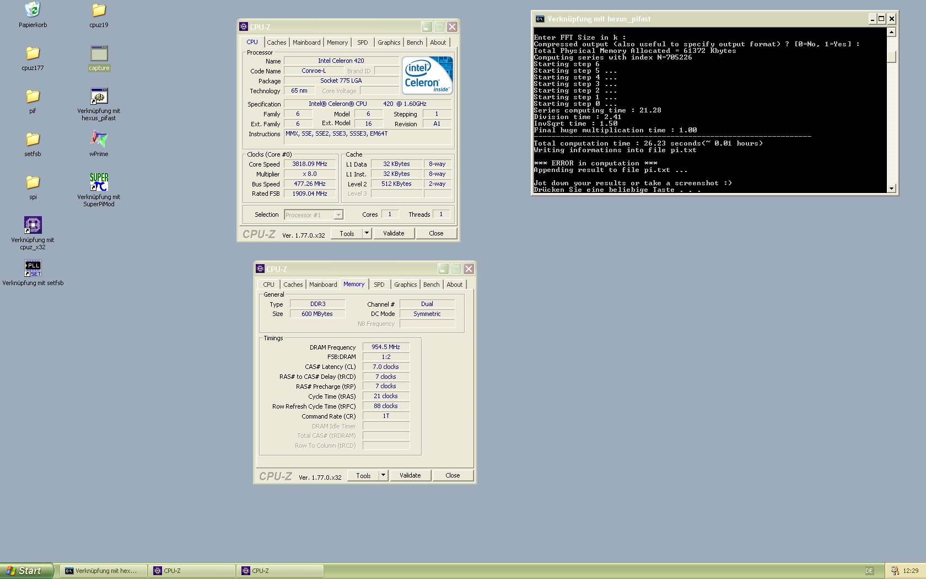Select the wPrime desktop icon

tap(99, 138)
